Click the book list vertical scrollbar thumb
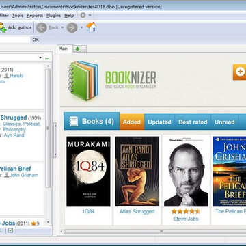 [x=48, y=128]
